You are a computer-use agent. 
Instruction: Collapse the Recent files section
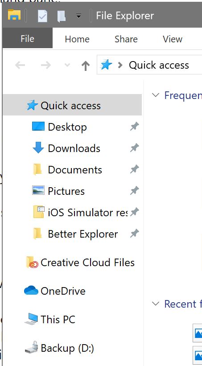(x=156, y=303)
